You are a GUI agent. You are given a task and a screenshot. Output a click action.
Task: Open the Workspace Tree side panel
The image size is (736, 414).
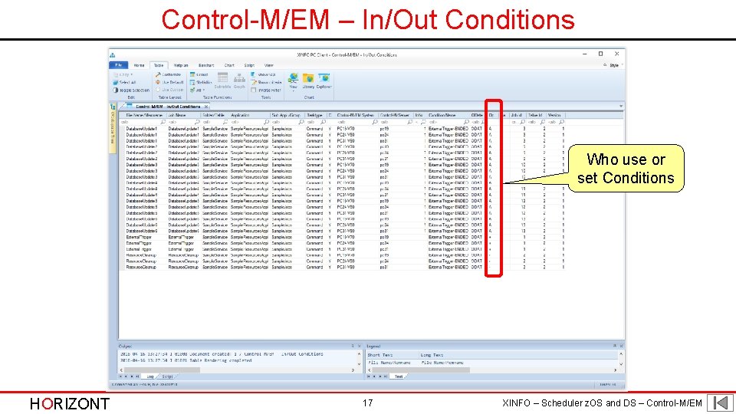click(113, 128)
